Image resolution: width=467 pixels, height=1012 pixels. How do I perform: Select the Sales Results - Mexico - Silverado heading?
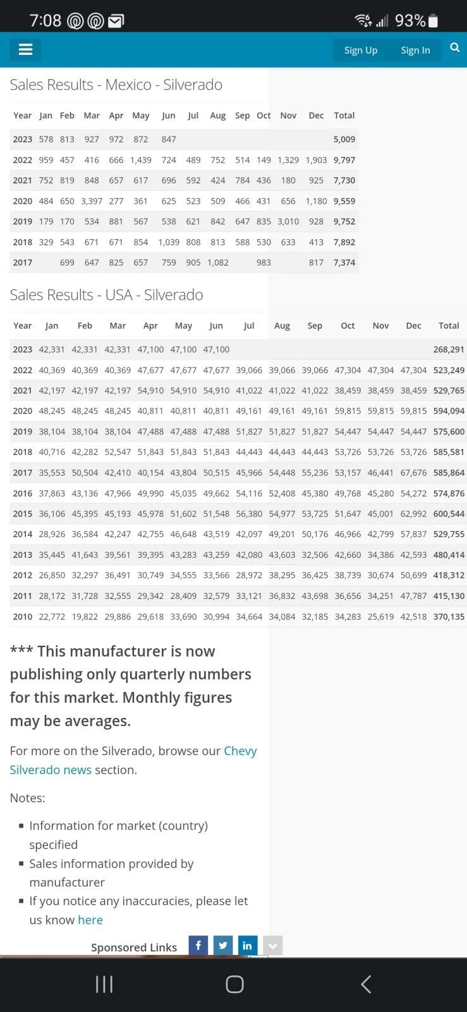116,85
